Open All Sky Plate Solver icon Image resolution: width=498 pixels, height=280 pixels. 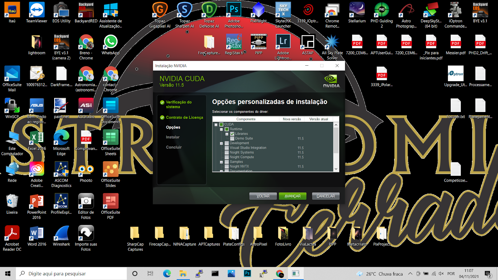pyautogui.click(x=332, y=47)
